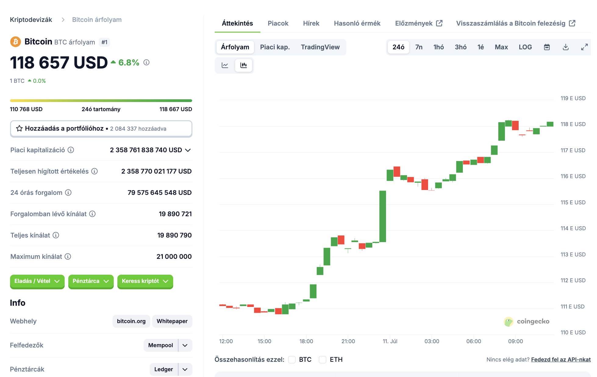Click external link icon after Bitcoin felezésig

point(572,23)
